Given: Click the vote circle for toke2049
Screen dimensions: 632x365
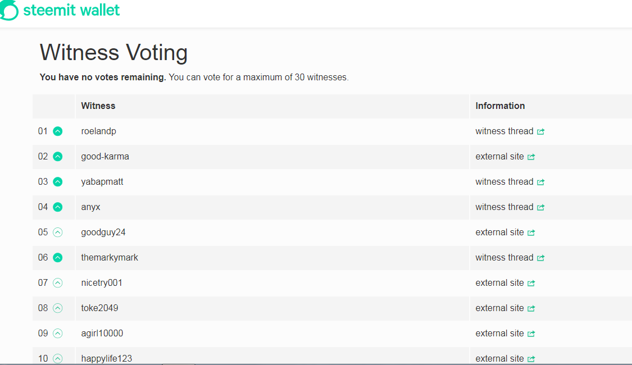Looking at the screenshot, I should [57, 308].
